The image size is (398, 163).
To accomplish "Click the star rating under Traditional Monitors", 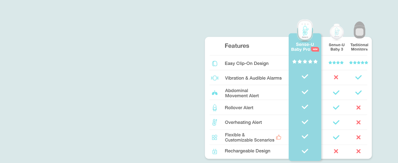I will pos(359,63).
